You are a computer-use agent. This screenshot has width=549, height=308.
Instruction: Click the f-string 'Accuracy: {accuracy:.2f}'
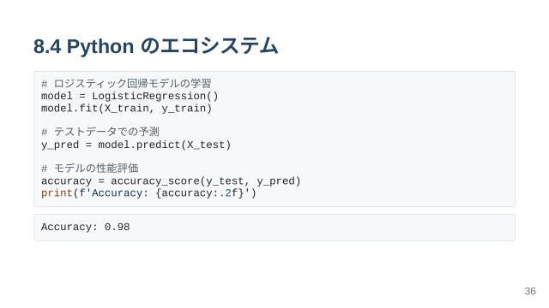coord(164,193)
